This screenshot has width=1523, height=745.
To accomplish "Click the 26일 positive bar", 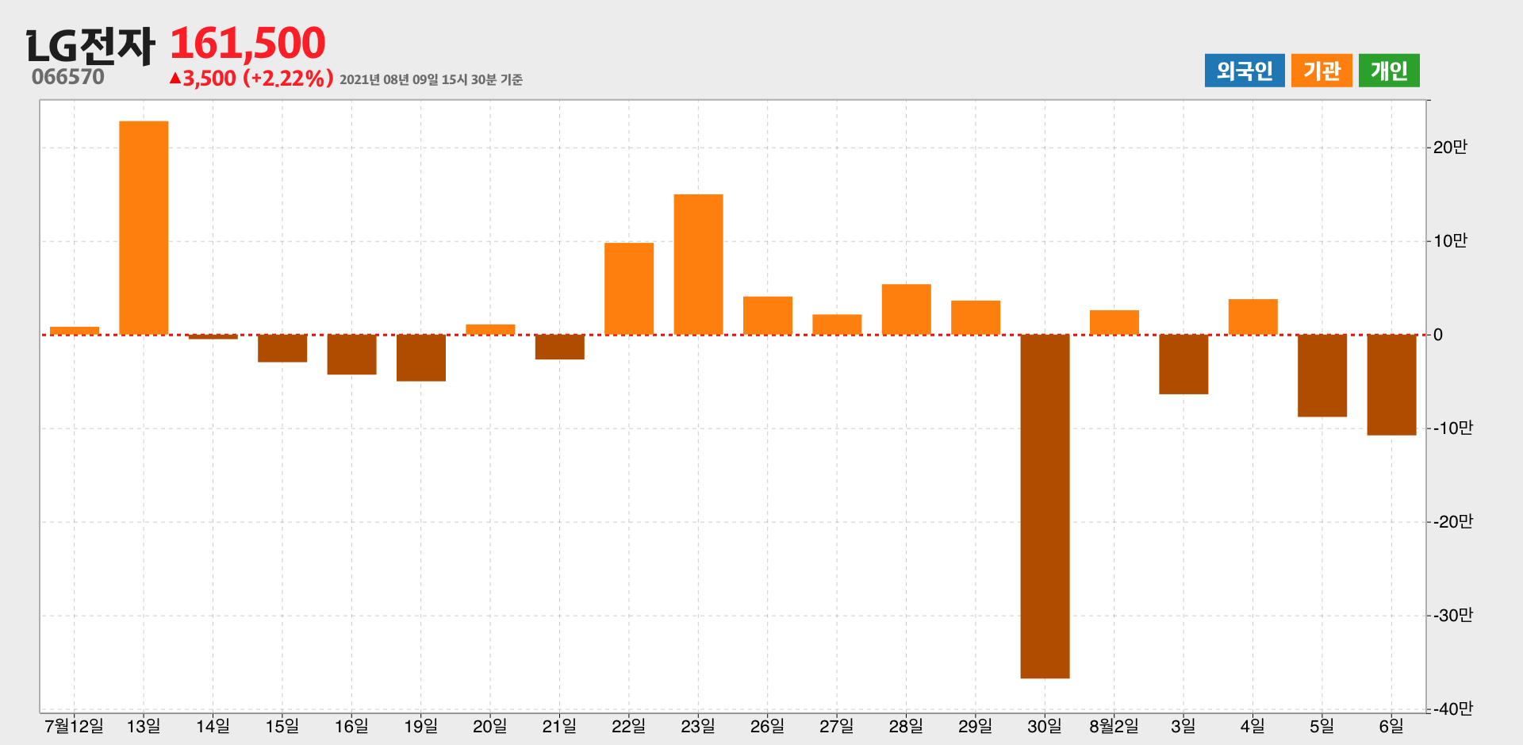I will click(x=768, y=316).
